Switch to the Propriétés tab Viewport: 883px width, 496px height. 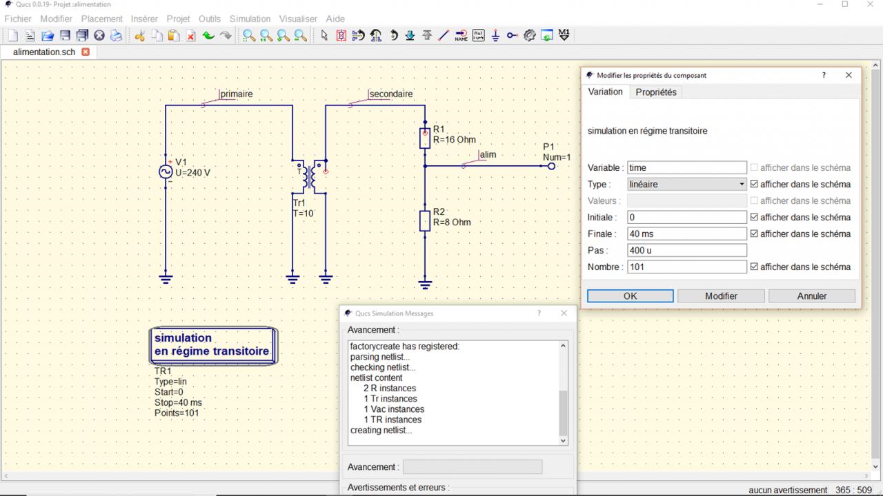tap(655, 92)
